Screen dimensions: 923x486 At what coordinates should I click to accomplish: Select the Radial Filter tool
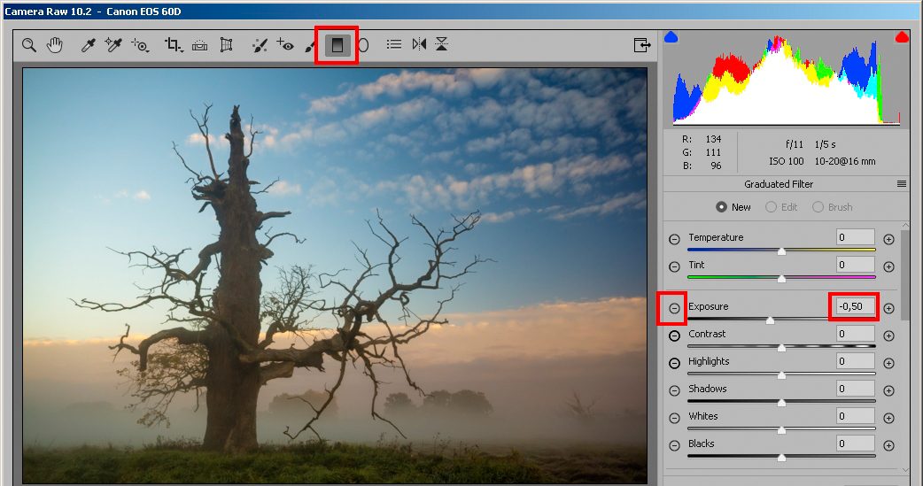(x=363, y=45)
